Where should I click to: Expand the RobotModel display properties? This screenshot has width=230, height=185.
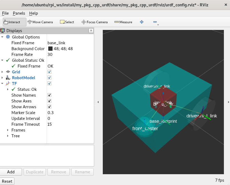(x=2, y=78)
